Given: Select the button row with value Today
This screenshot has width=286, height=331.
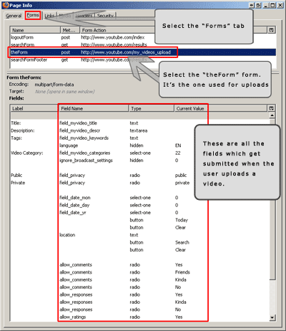Looking at the screenshot, I should (x=139, y=220).
